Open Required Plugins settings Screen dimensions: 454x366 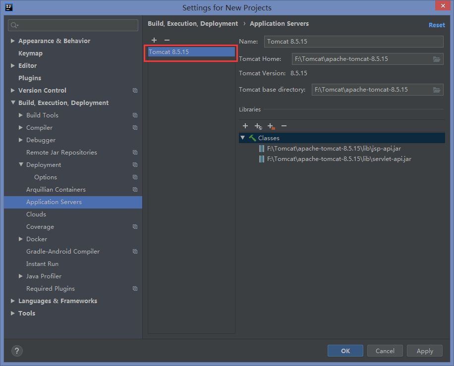tap(51, 289)
